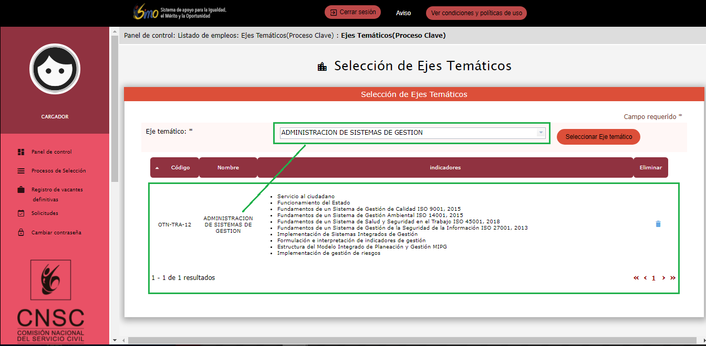Sort table by Código column arrow
The height and width of the screenshot is (346, 706).
pos(157,168)
